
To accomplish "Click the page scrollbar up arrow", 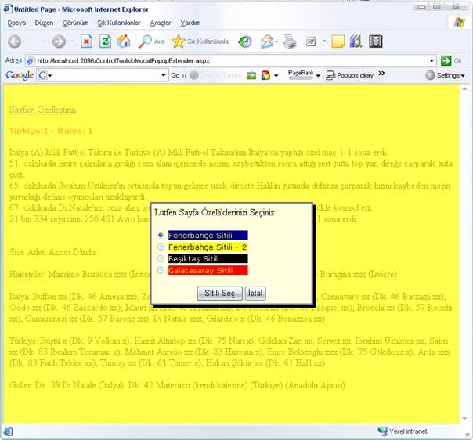I will pyautogui.click(x=464, y=88).
